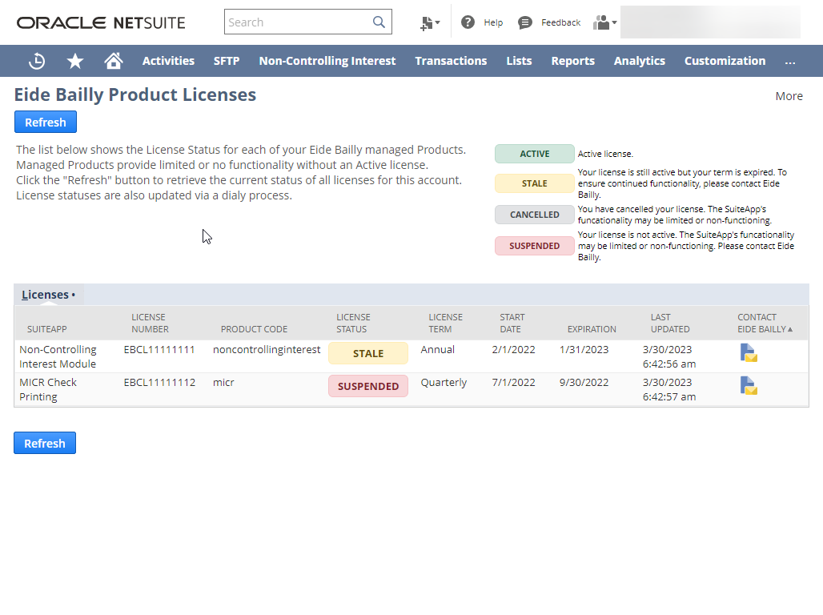
Task: Open the Analytics menu
Action: pos(640,61)
